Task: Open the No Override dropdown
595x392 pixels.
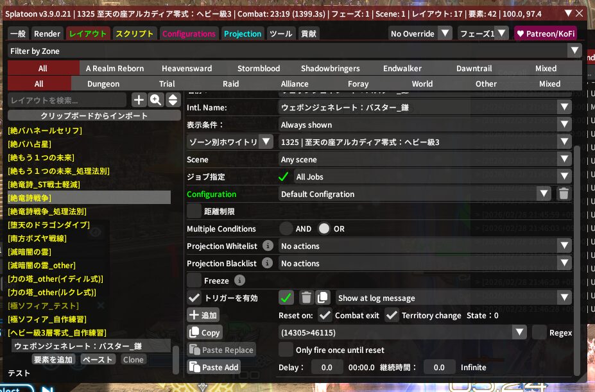Action: coord(420,33)
